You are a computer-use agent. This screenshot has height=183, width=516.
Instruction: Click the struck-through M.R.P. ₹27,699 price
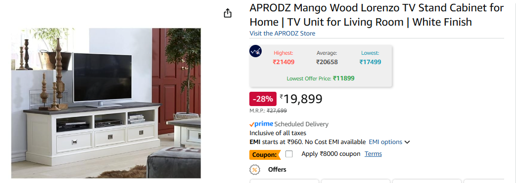[277, 111]
